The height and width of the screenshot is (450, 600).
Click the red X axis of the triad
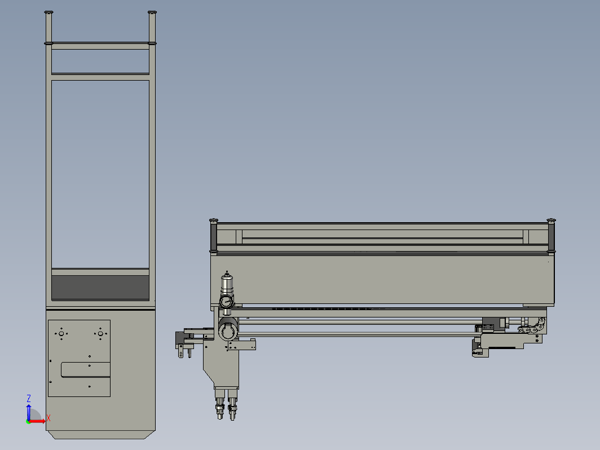pyautogui.click(x=38, y=421)
